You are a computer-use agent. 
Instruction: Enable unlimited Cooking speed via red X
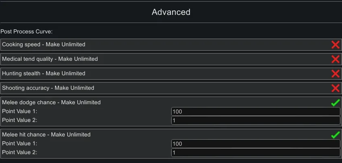coord(335,45)
